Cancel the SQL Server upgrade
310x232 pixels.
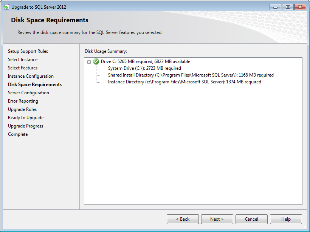pos(251,219)
